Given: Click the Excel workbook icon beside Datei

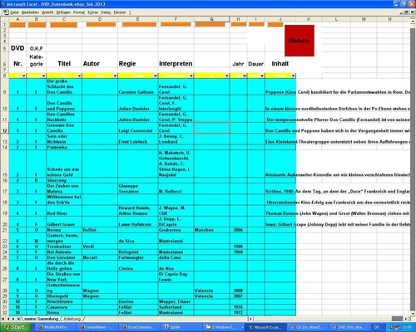Looking at the screenshot, I should point(5,12).
